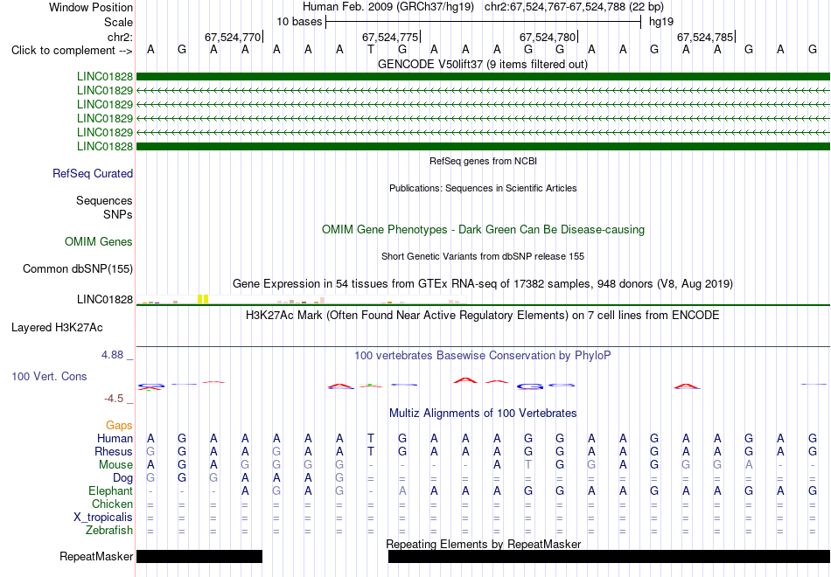The width and height of the screenshot is (831, 577).
Task: Click the Window Position track label
Action: 91,7
